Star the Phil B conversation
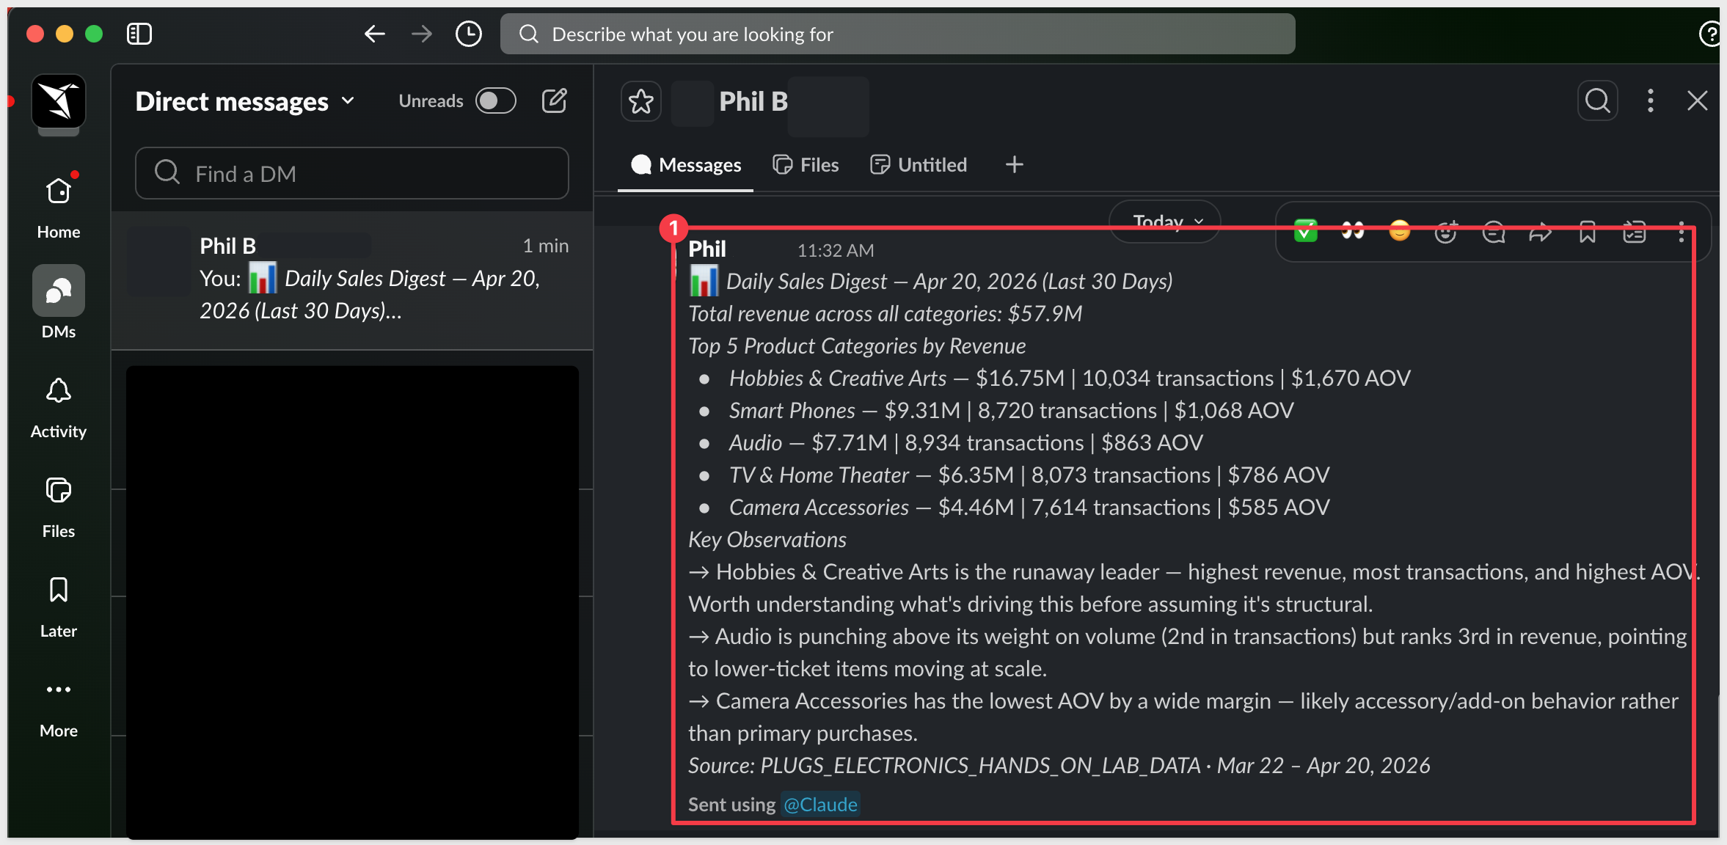Viewport: 1727px width, 845px height. coord(640,101)
